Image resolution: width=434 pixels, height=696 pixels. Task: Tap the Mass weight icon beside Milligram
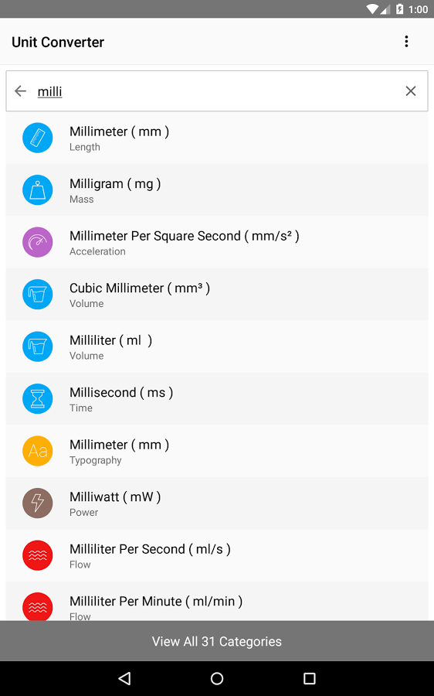pos(38,190)
